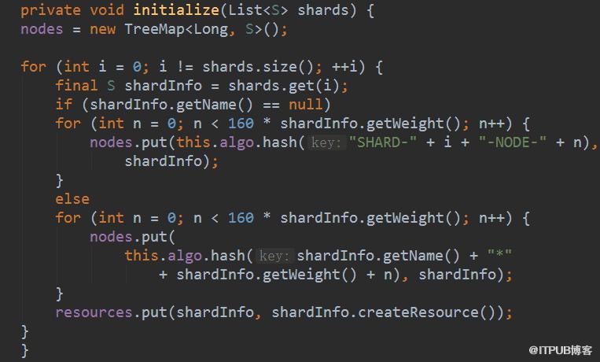The width and height of the screenshot is (600, 362).
Task: Click the "void" return type keyword
Action: [107, 10]
